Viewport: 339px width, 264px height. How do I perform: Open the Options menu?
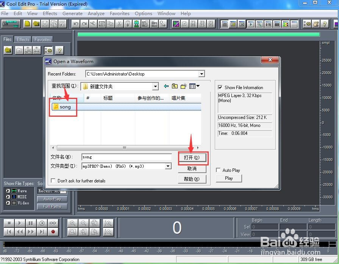point(143,13)
